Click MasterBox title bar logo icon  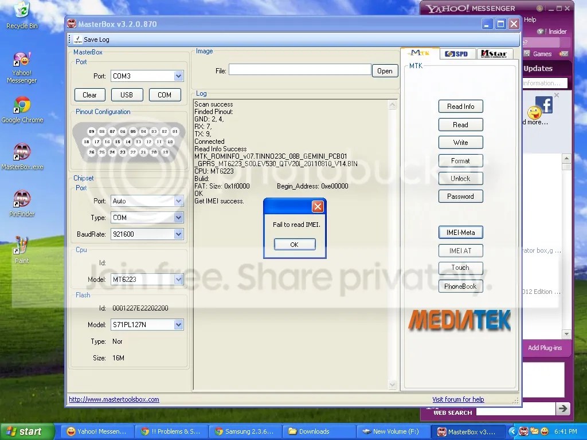(72, 23)
